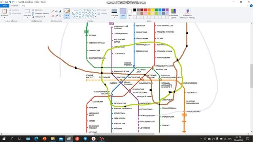Click the taskbar Search magnifier icon
Screen dimensions: 253x142
[12, 138]
